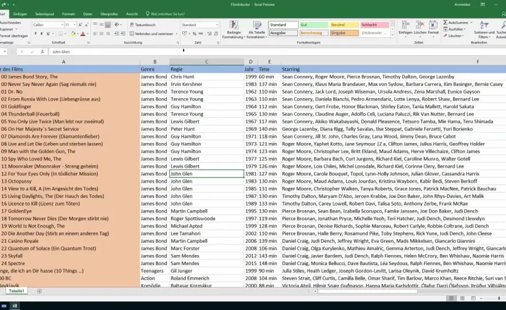The height and width of the screenshot is (310, 506).
Task: Apply red font color A icon
Action: click(83, 34)
